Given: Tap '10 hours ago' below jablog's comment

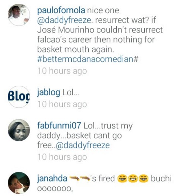Looking at the screenshot, I should (62, 104).
